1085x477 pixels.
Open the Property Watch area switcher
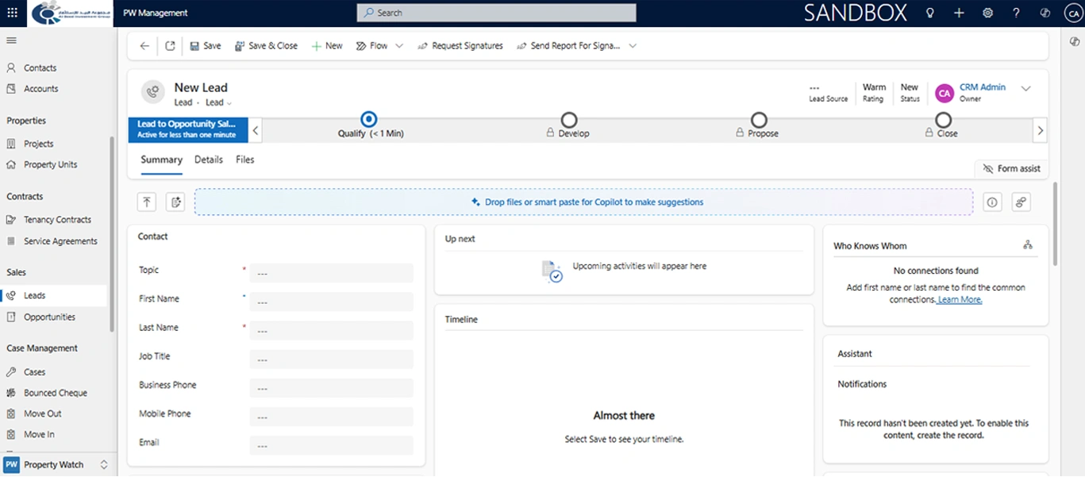click(56, 464)
